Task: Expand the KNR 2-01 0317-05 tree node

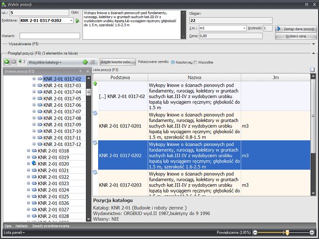Action: coord(34,98)
